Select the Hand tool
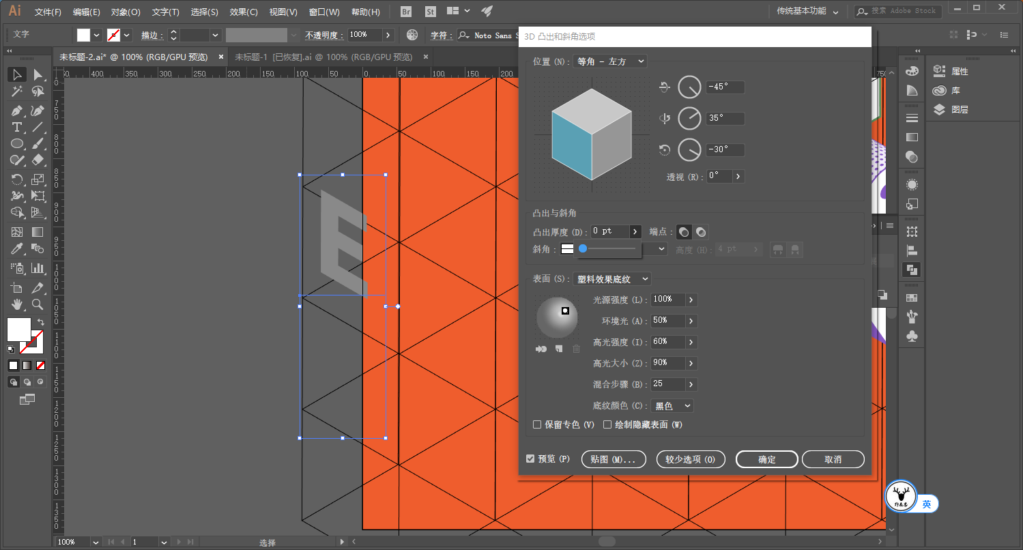 pyautogui.click(x=17, y=304)
